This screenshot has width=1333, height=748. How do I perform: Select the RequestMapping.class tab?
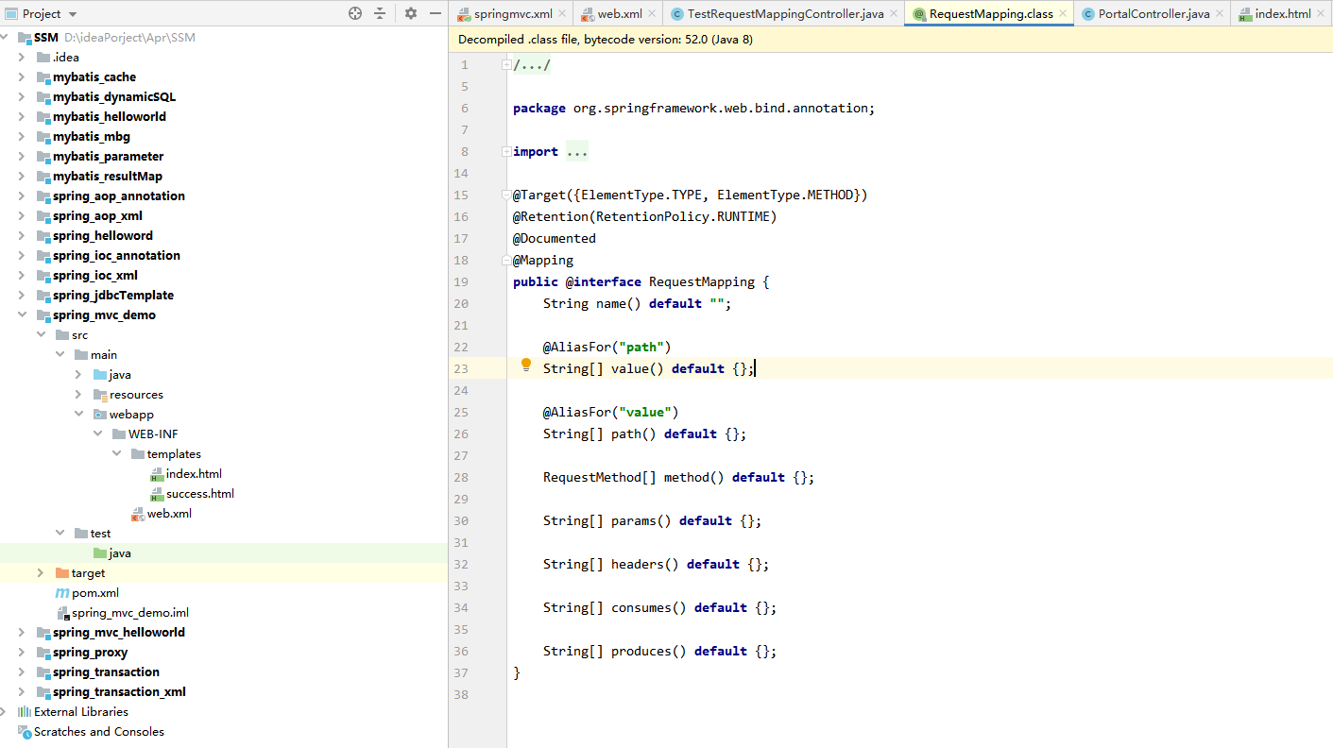(991, 13)
